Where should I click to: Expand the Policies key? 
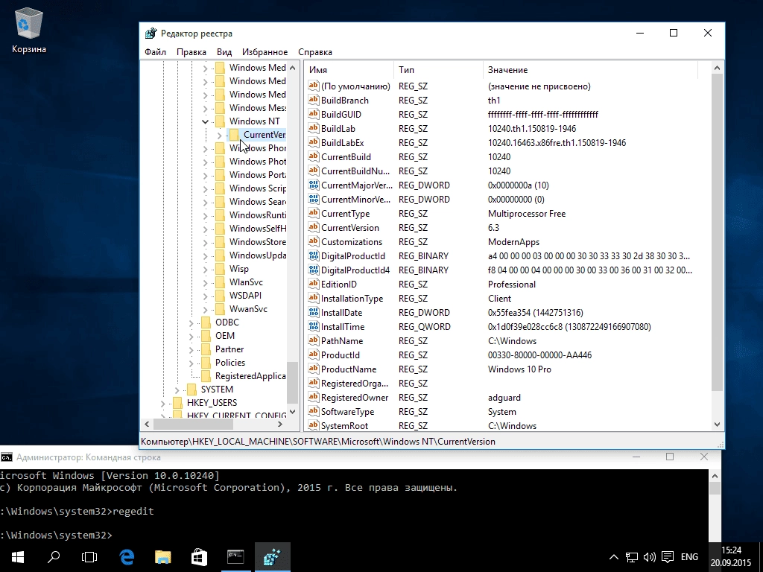pos(191,363)
